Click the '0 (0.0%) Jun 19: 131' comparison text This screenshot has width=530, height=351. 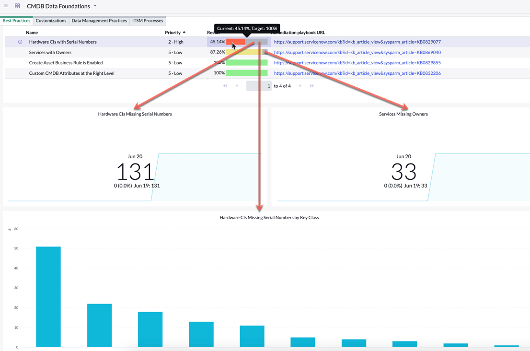(x=137, y=186)
